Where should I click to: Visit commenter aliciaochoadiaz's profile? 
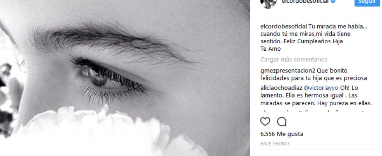[281, 88]
